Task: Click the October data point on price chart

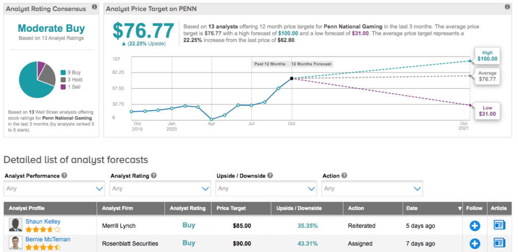Action: click(x=291, y=78)
